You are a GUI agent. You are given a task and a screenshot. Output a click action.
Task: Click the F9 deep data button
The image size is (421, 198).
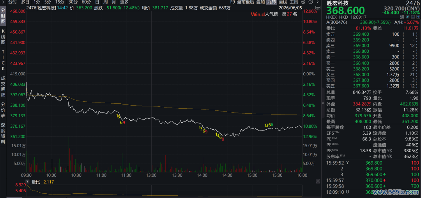coord(232,2)
